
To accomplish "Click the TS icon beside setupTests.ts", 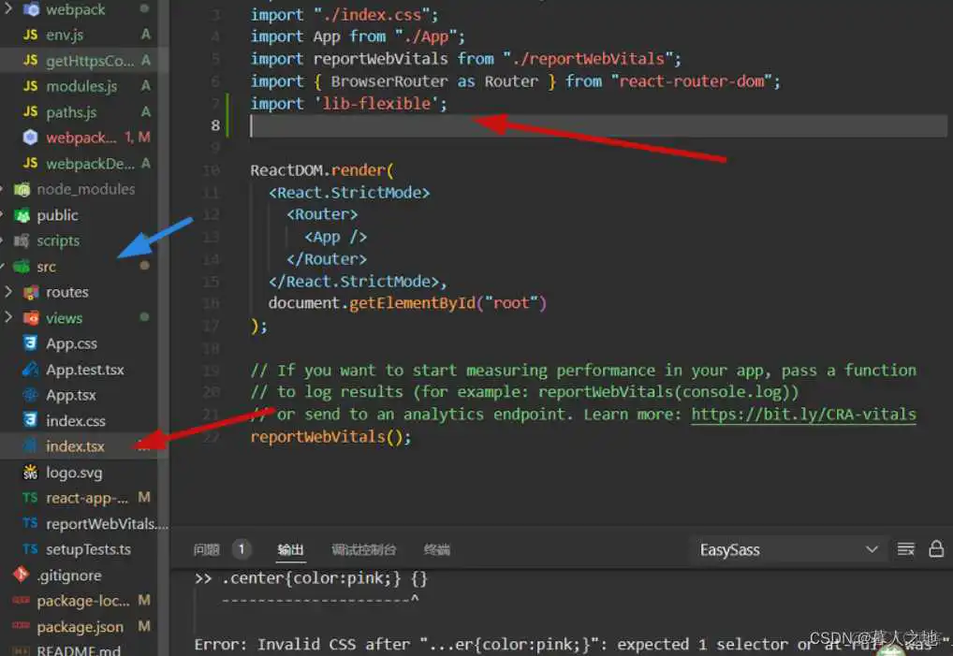I will (27, 548).
